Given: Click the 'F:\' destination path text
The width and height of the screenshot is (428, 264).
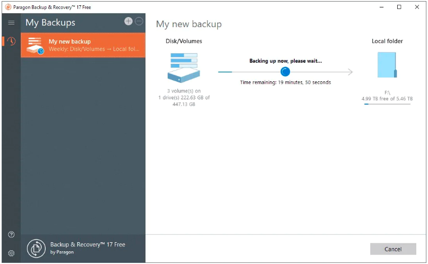Looking at the screenshot, I should coord(387,92).
